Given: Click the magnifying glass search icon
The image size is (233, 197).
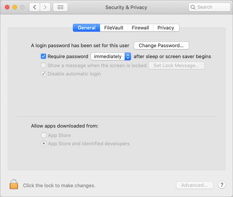Looking at the screenshot, I should click(193, 7).
